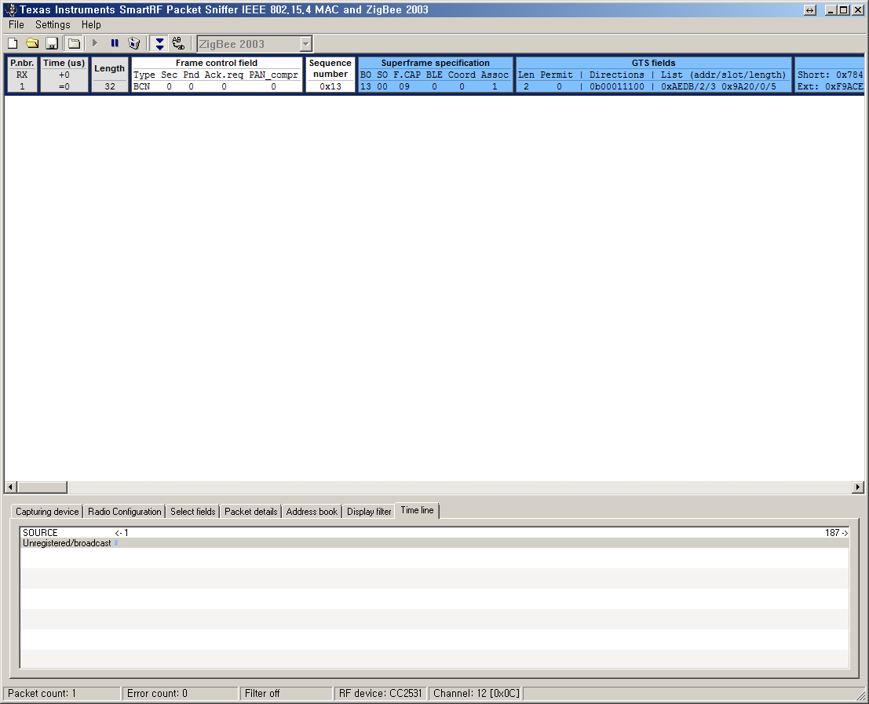Viewport: 869px width, 704px height.
Task: Open the Select fields tab
Action: (x=192, y=511)
